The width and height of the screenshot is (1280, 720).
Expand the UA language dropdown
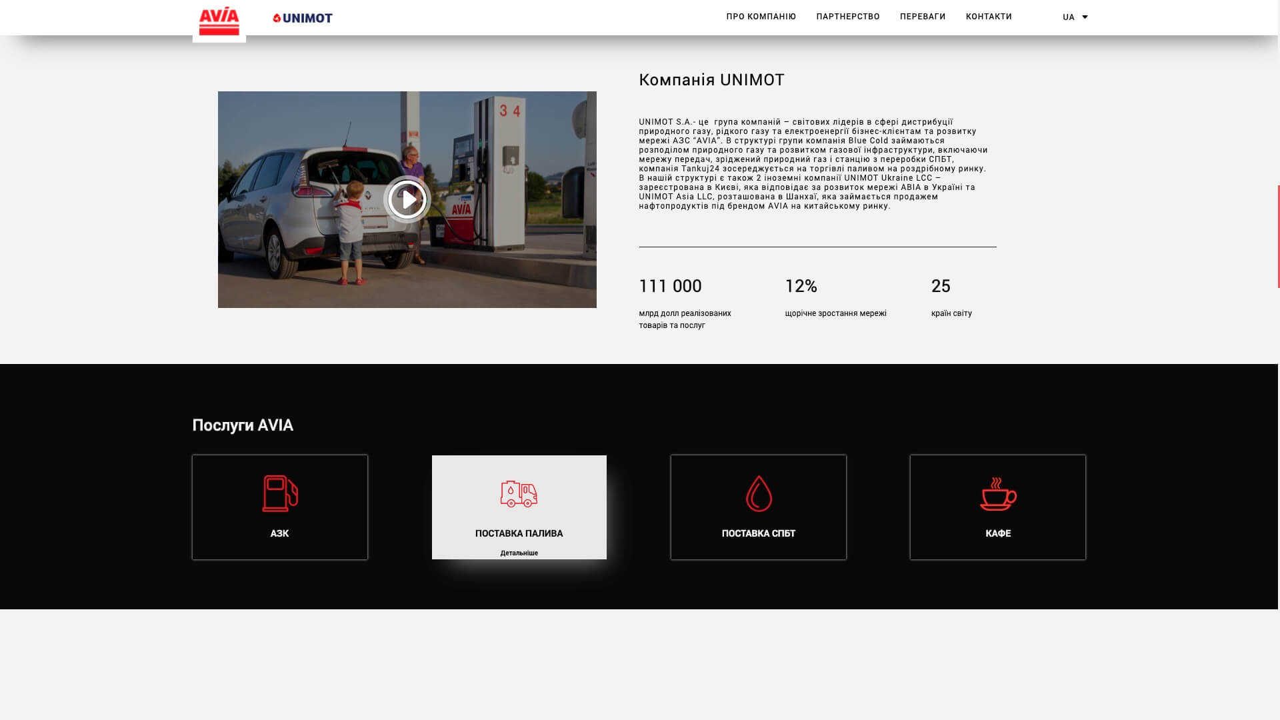pyautogui.click(x=1075, y=17)
